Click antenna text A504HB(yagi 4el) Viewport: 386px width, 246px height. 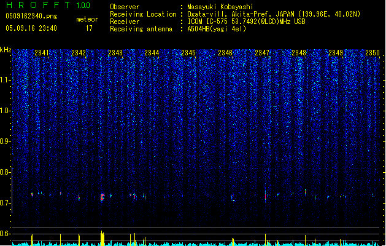[x=217, y=29]
